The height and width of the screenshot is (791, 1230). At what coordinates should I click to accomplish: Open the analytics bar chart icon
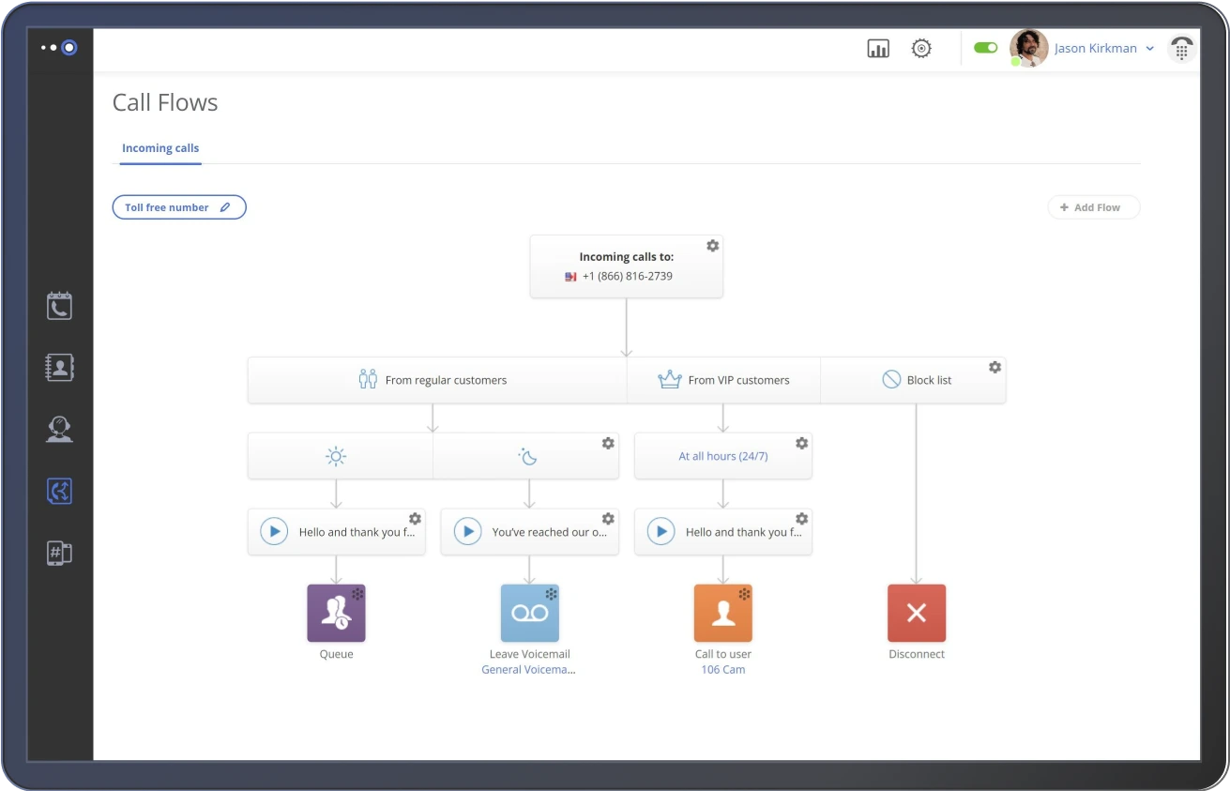878,49
